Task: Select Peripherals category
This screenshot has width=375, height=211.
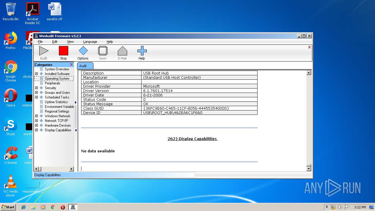Action: pos(52,83)
